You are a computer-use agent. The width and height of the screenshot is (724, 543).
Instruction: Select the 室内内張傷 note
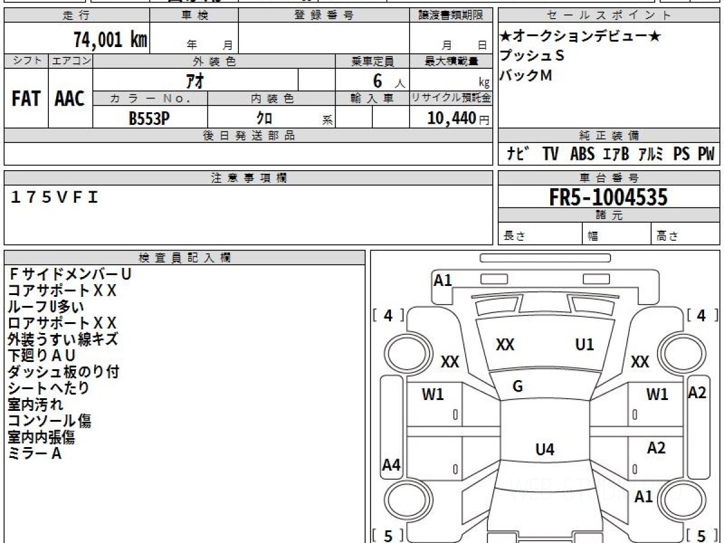[42, 437]
